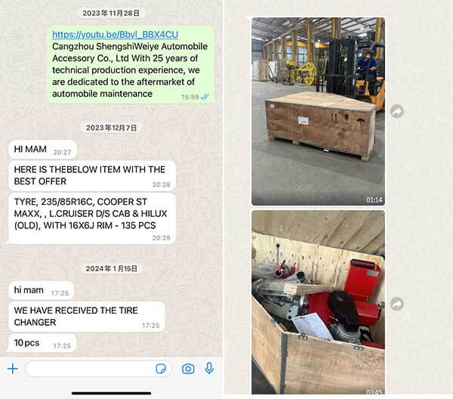Tap the home indicator bar at bottom

[x=112, y=393]
